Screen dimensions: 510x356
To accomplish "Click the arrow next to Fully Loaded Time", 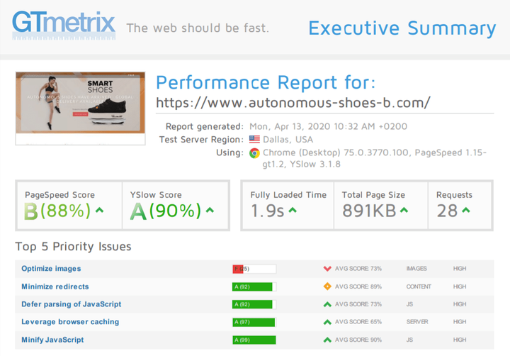I will (293, 210).
